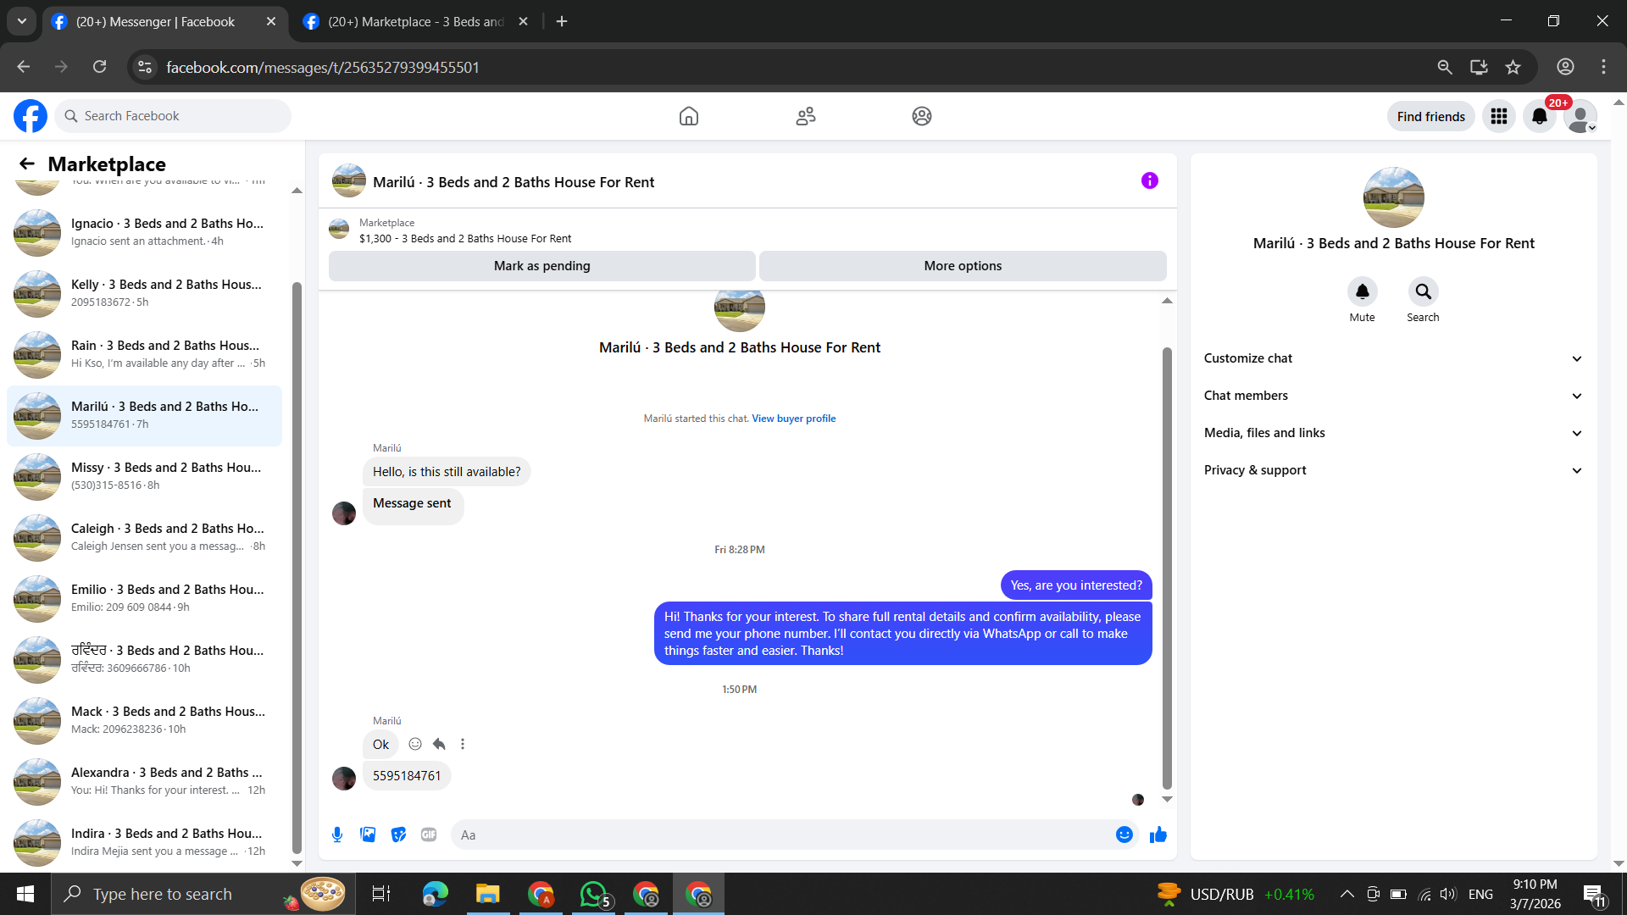Open the Missy conversation
Viewport: 1627px width, 915px height.
[x=144, y=476]
